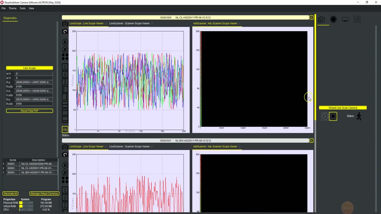Select layout 2 icon in top viewer
This screenshot has width=381, height=214.
coord(65,74)
